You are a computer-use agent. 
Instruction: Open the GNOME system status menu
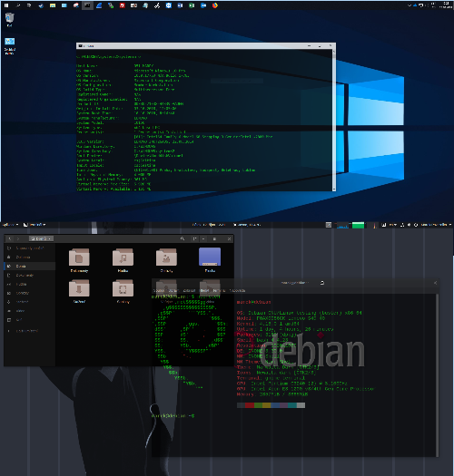pyautogui.click(x=436, y=225)
